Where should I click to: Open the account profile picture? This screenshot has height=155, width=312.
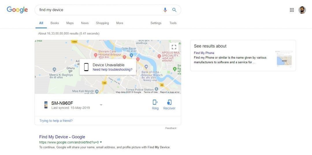pyautogui.click(x=302, y=10)
